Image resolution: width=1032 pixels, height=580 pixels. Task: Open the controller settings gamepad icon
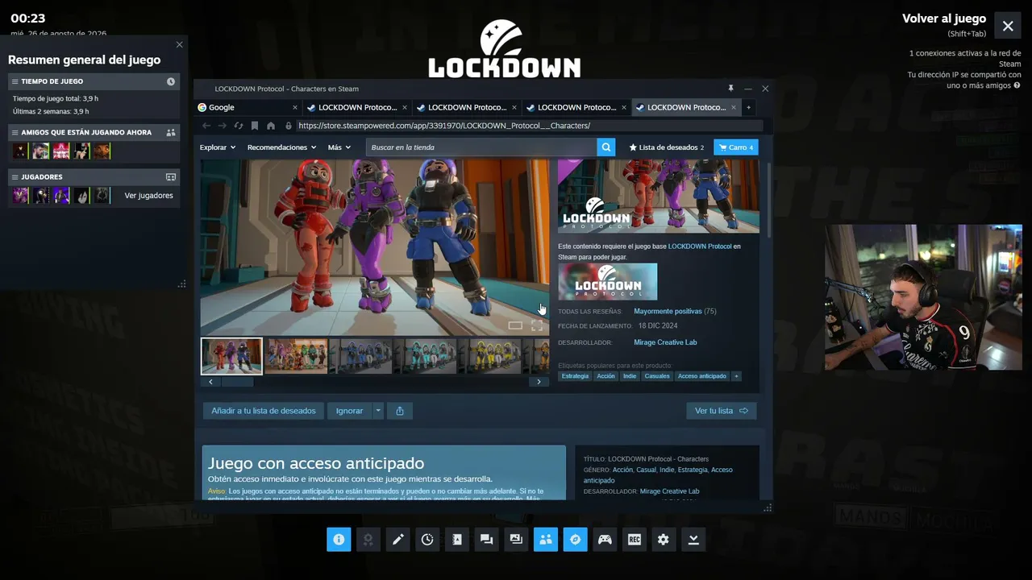[605, 540]
